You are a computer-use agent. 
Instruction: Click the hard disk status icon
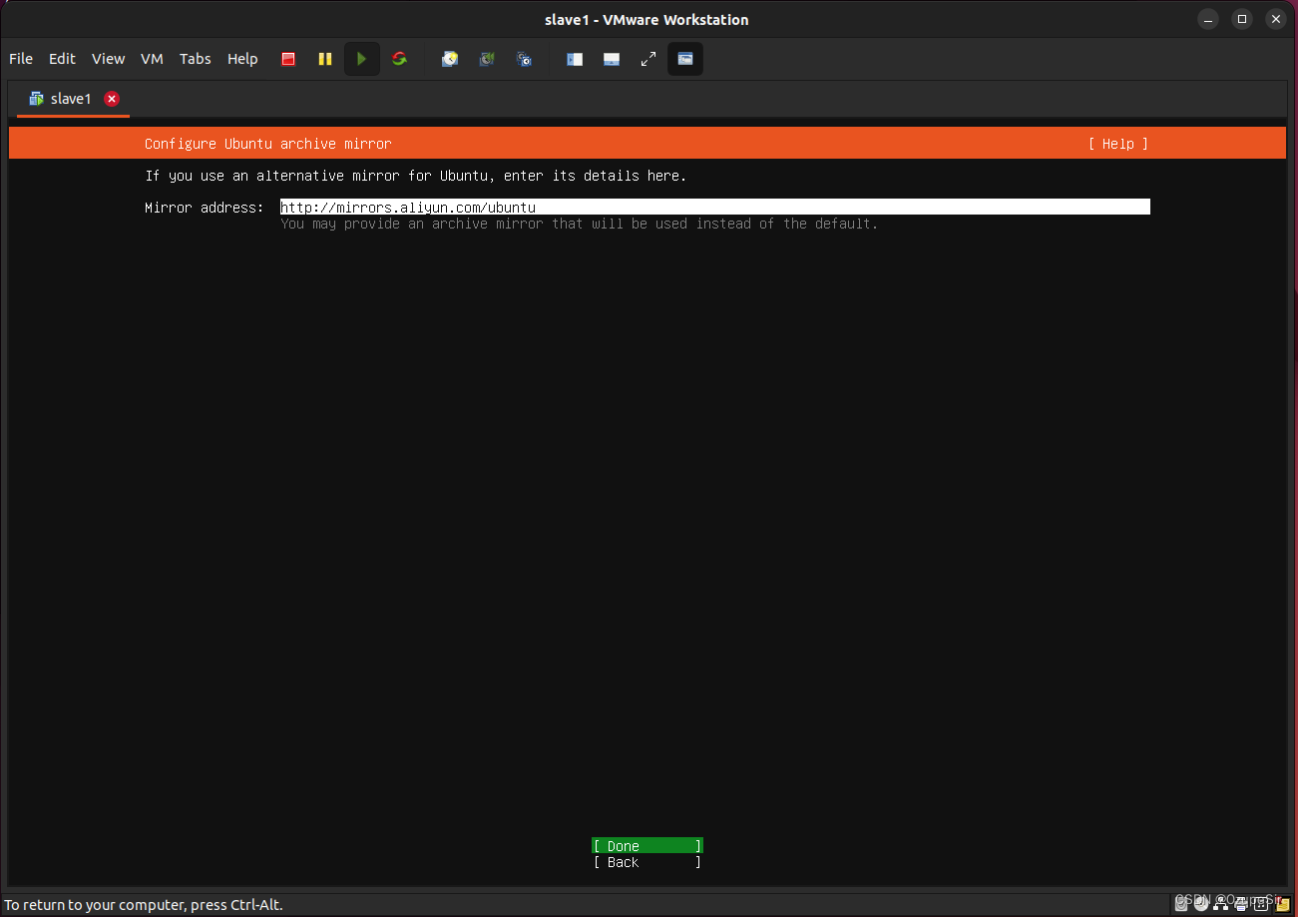click(x=1181, y=904)
